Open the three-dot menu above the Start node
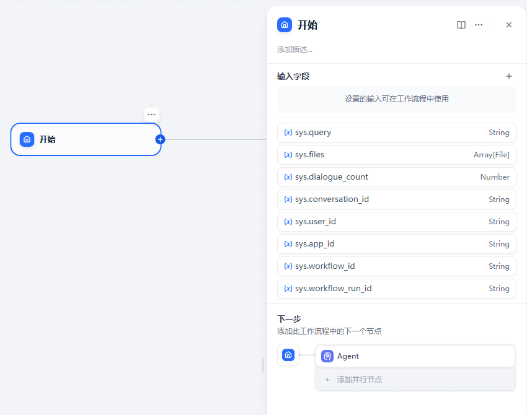Screen dimensions: 527x415 (x=151, y=115)
